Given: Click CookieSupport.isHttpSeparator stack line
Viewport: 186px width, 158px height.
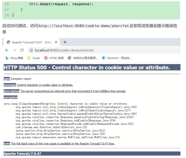Looking at the screenshot, I should (76, 107).
